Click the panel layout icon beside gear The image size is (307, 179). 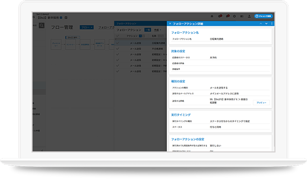[x=242, y=16]
